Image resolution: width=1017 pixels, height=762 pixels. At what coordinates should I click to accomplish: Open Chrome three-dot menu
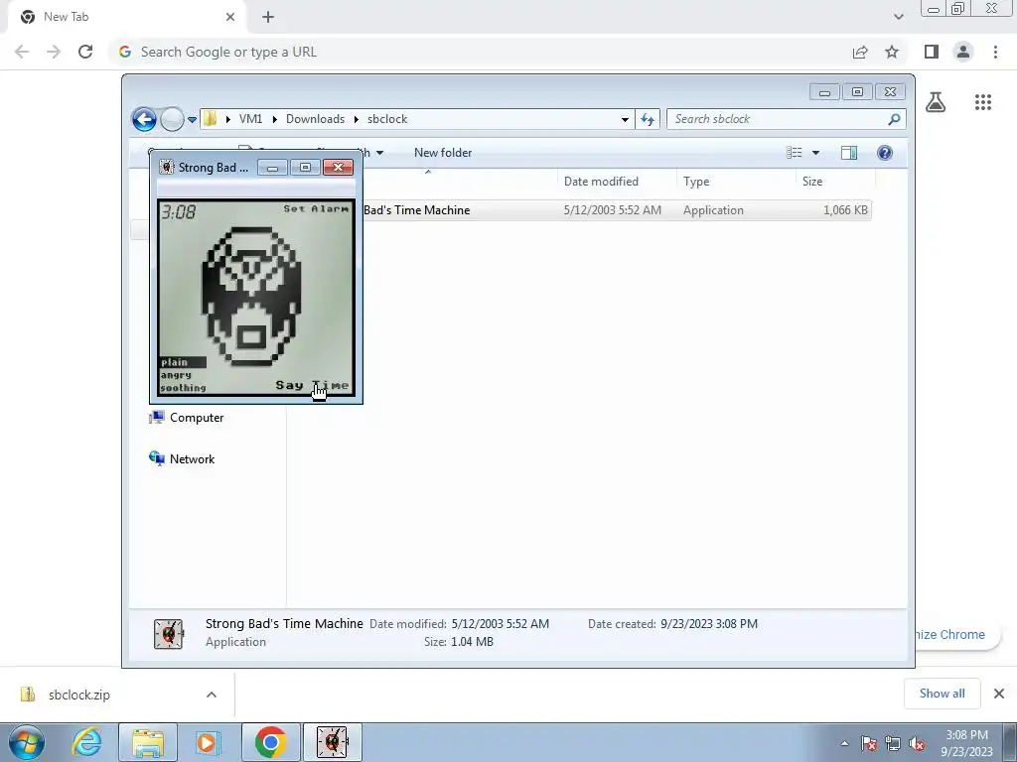pyautogui.click(x=995, y=52)
